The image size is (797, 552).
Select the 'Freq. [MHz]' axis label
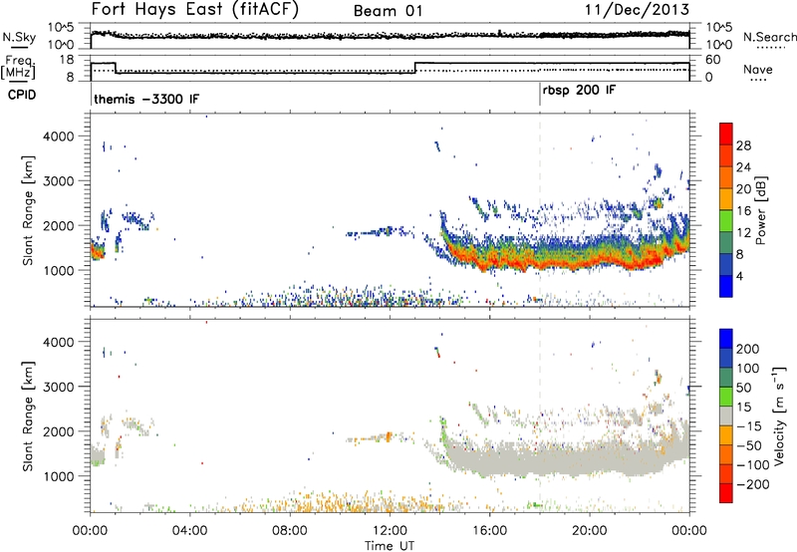click(x=18, y=67)
